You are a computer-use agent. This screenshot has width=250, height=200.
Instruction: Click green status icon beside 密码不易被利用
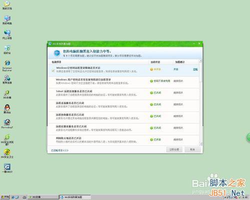[151, 81]
